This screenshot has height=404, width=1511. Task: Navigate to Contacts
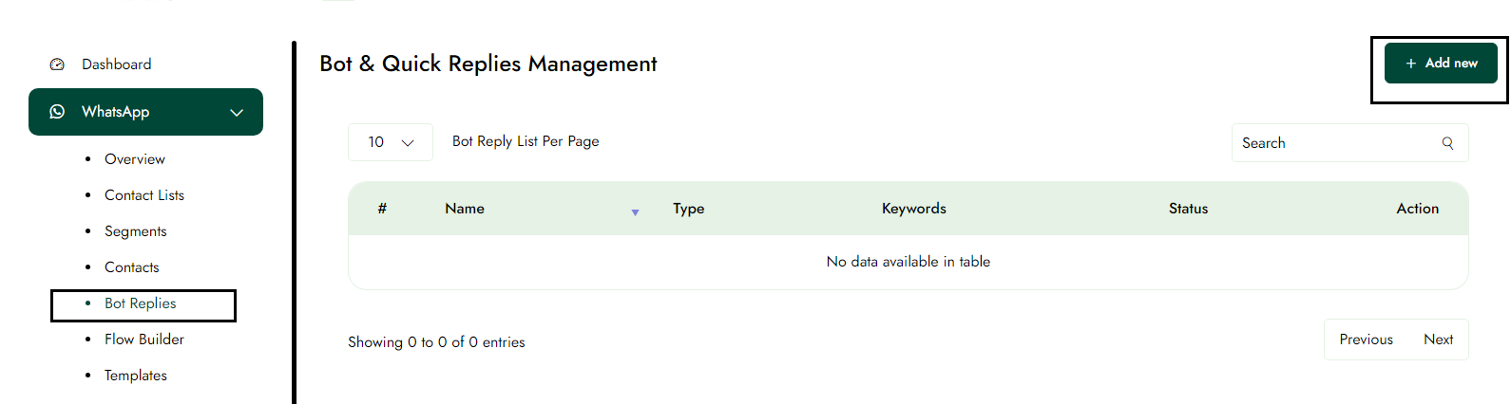click(131, 267)
